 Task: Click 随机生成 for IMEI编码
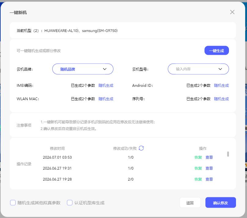click(x=106, y=86)
